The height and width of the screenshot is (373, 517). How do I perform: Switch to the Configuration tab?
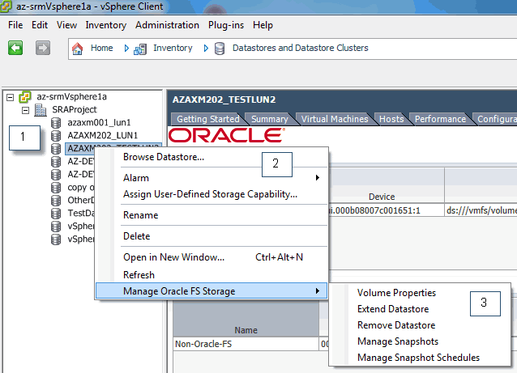(496, 119)
